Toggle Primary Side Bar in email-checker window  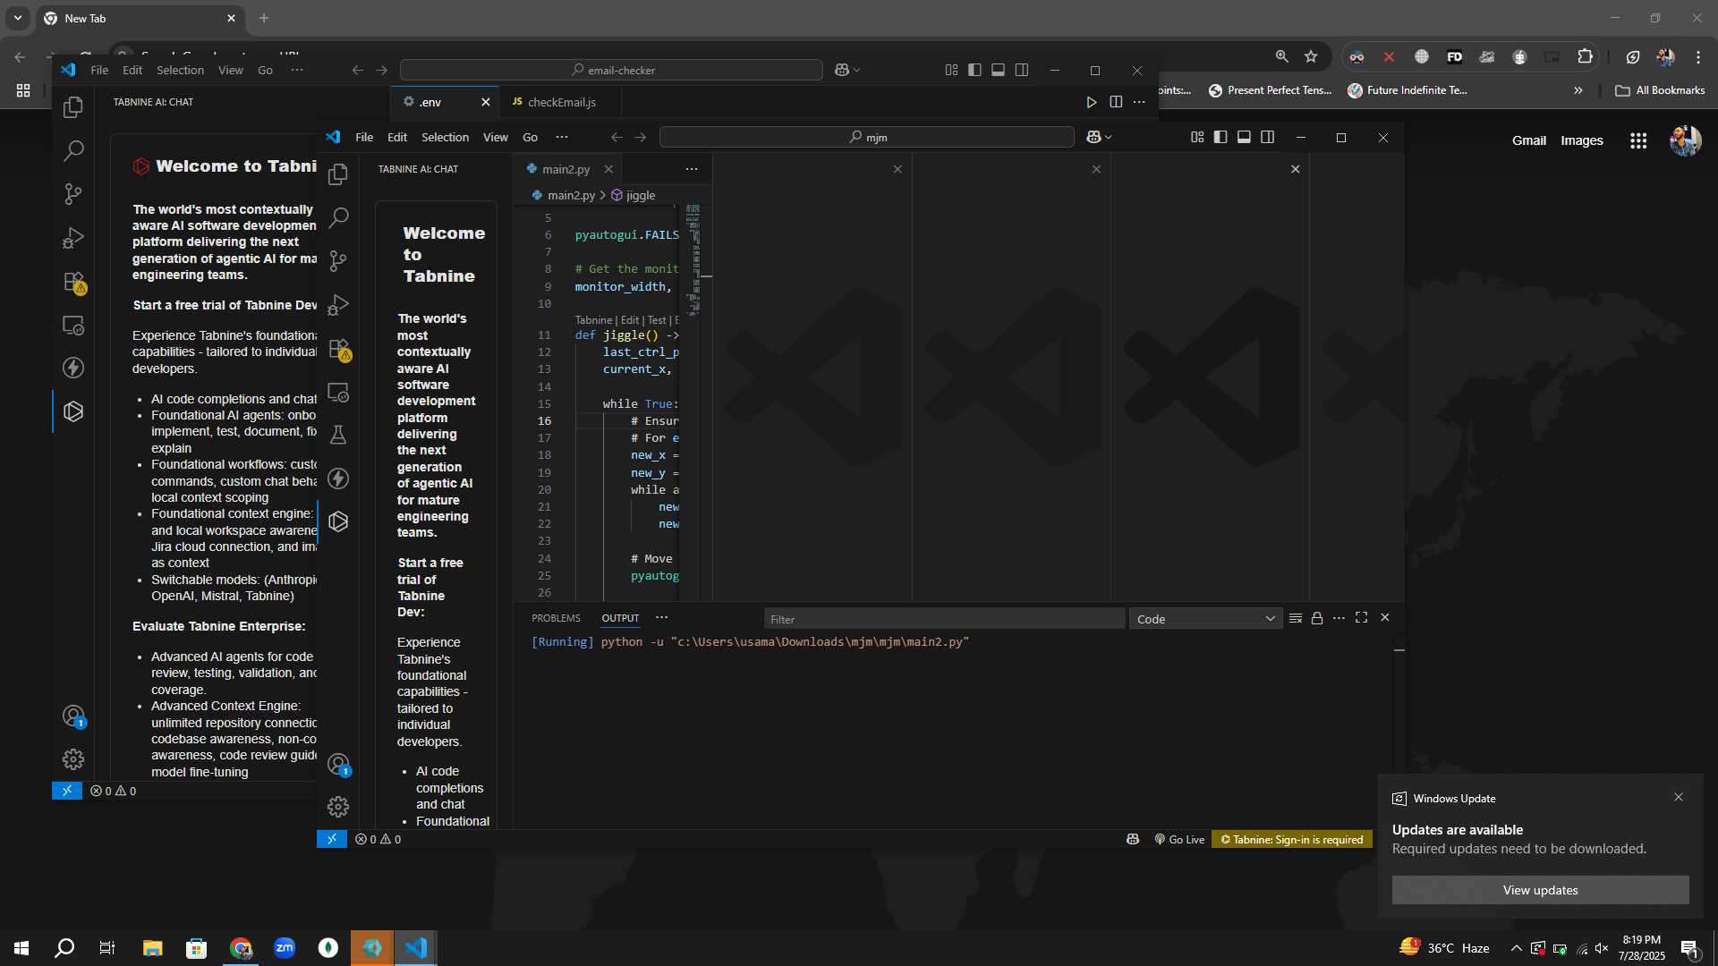point(974,70)
